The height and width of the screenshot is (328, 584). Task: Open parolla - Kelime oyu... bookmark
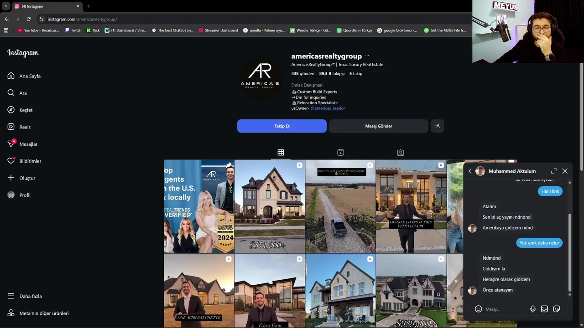pyautogui.click(x=264, y=31)
